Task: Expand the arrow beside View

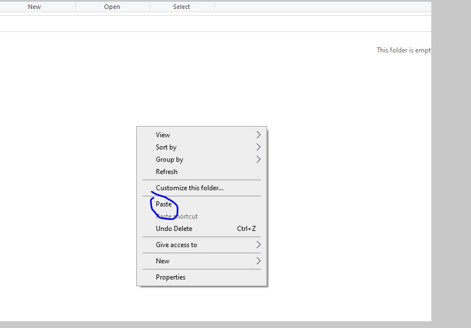Action: click(x=258, y=135)
